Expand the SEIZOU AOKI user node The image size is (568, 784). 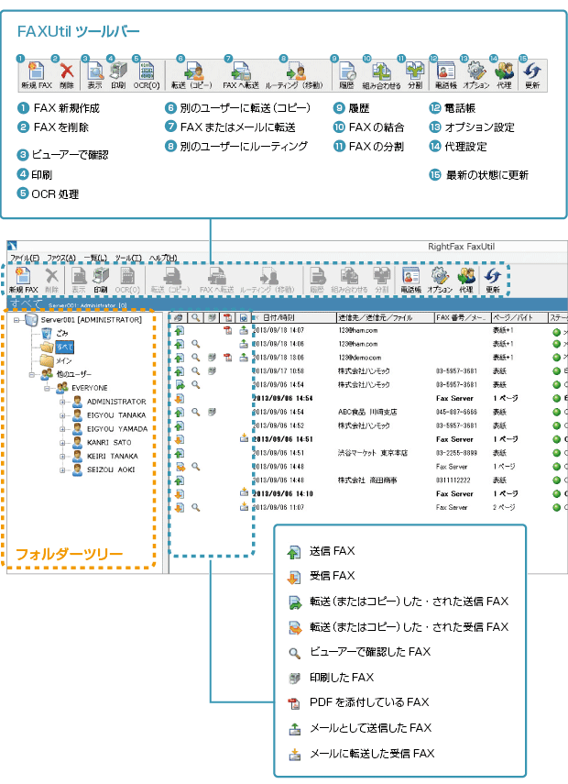(62, 469)
